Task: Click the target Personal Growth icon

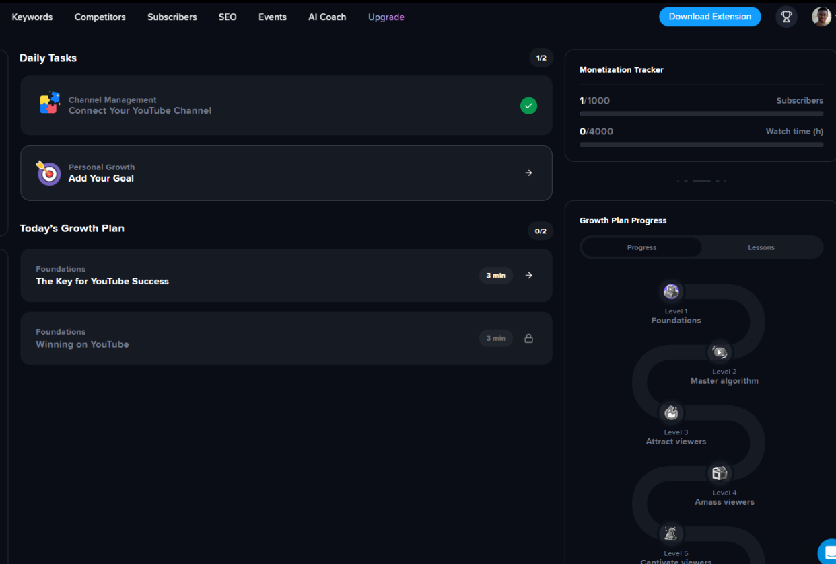Action: [48, 173]
